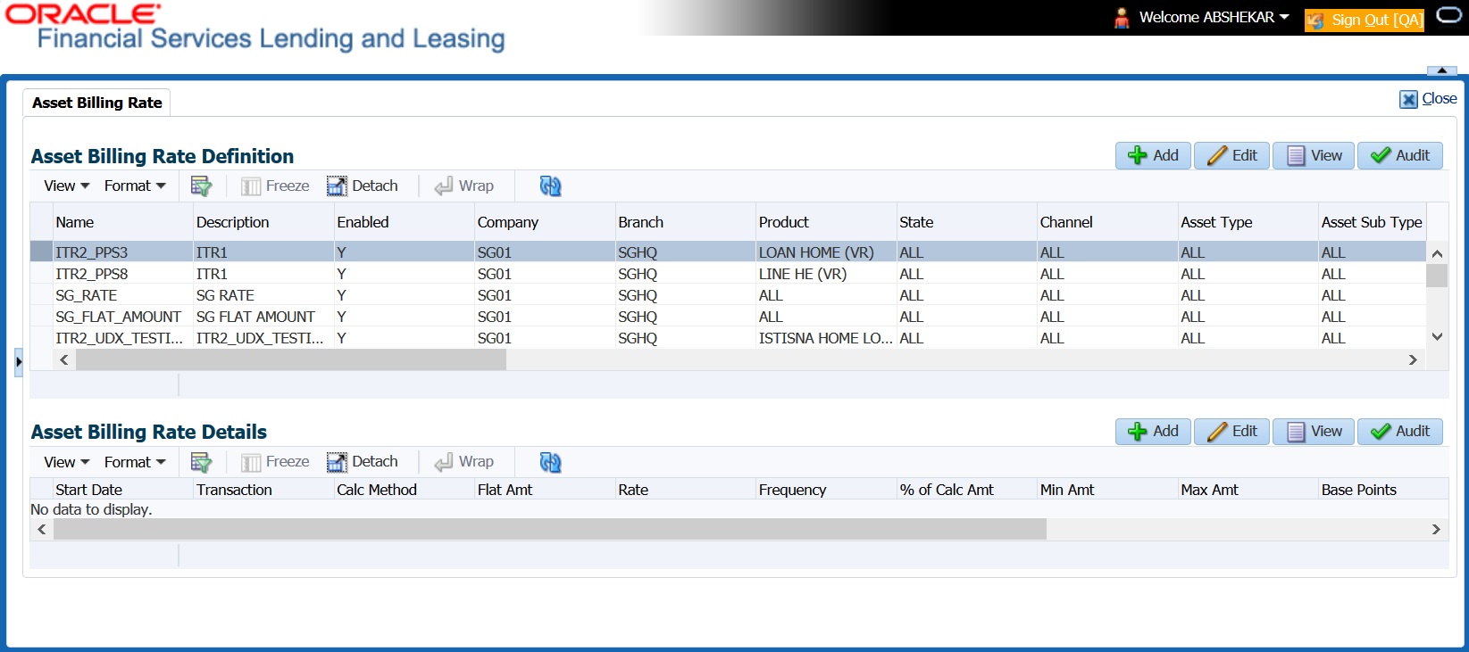Click the Frequency column header
Viewport: 1469px width, 652px height.
pos(827,490)
